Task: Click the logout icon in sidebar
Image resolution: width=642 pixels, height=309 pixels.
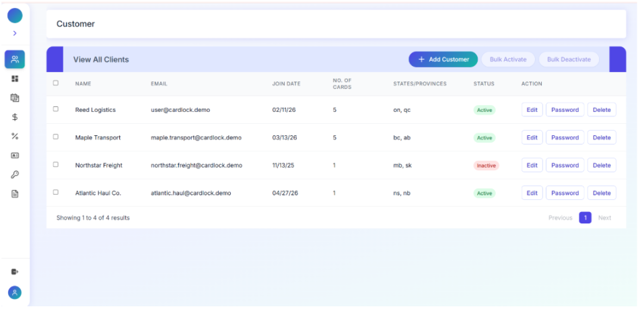Action: click(x=15, y=272)
